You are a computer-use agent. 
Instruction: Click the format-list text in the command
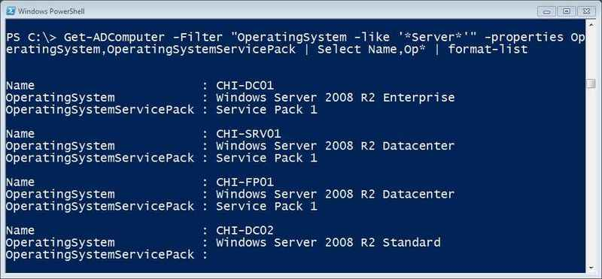click(x=488, y=50)
